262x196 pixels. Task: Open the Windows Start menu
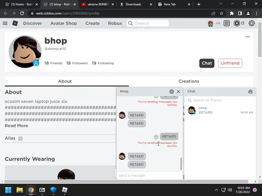[8, 190]
